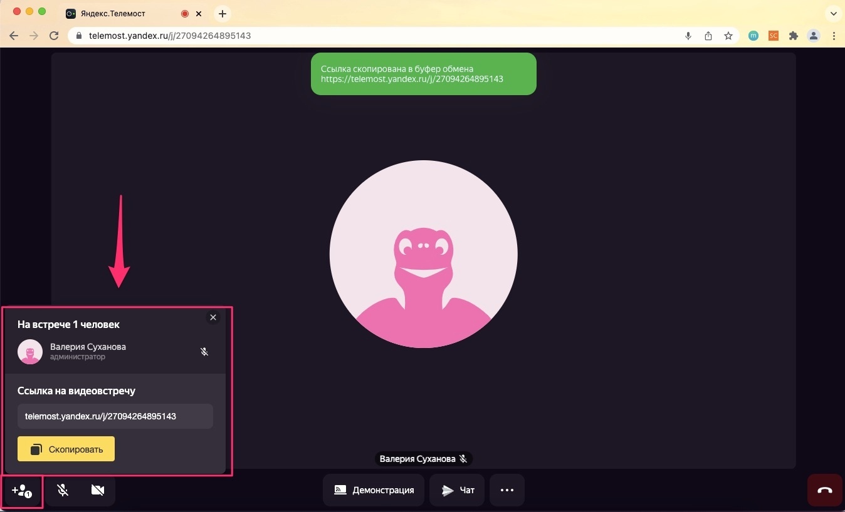Click the microphone permission icon in address bar
845x512 pixels.
tap(688, 36)
